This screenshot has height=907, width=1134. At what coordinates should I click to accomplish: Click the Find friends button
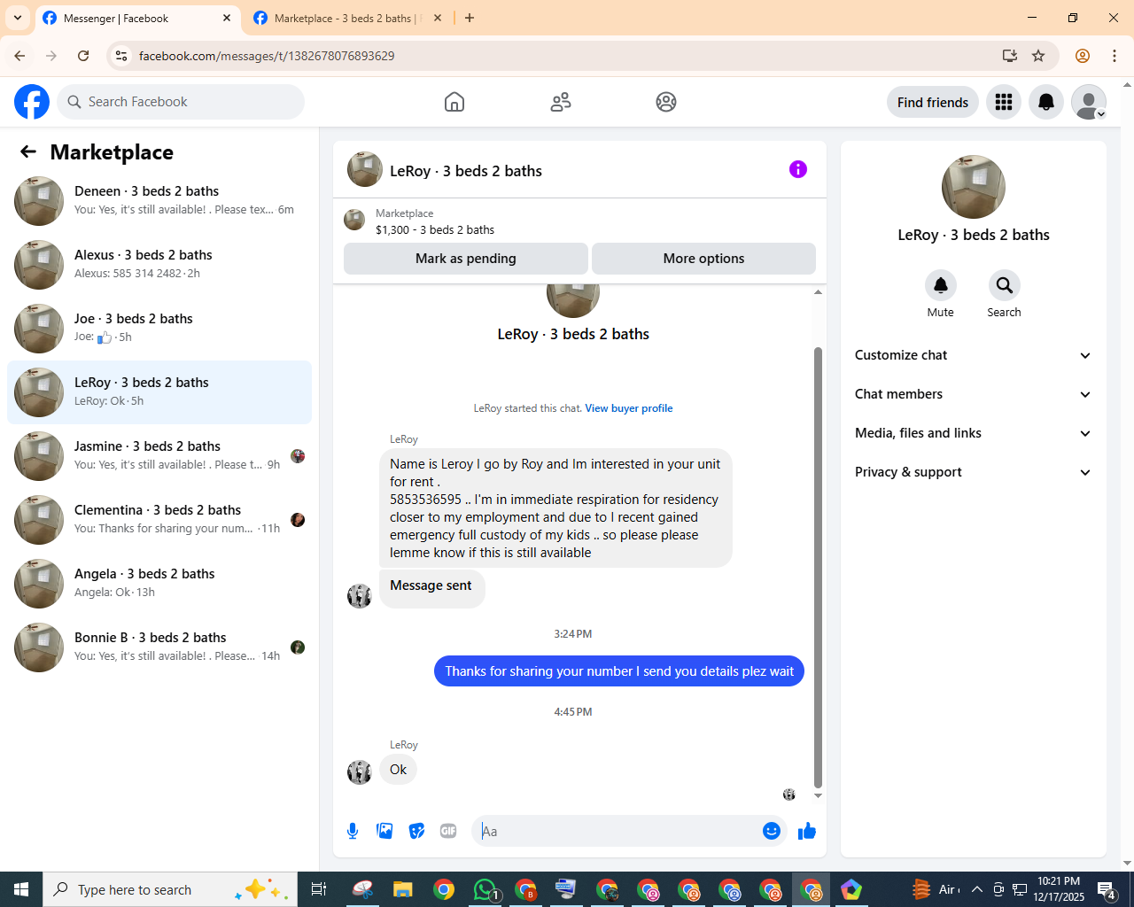coord(933,102)
